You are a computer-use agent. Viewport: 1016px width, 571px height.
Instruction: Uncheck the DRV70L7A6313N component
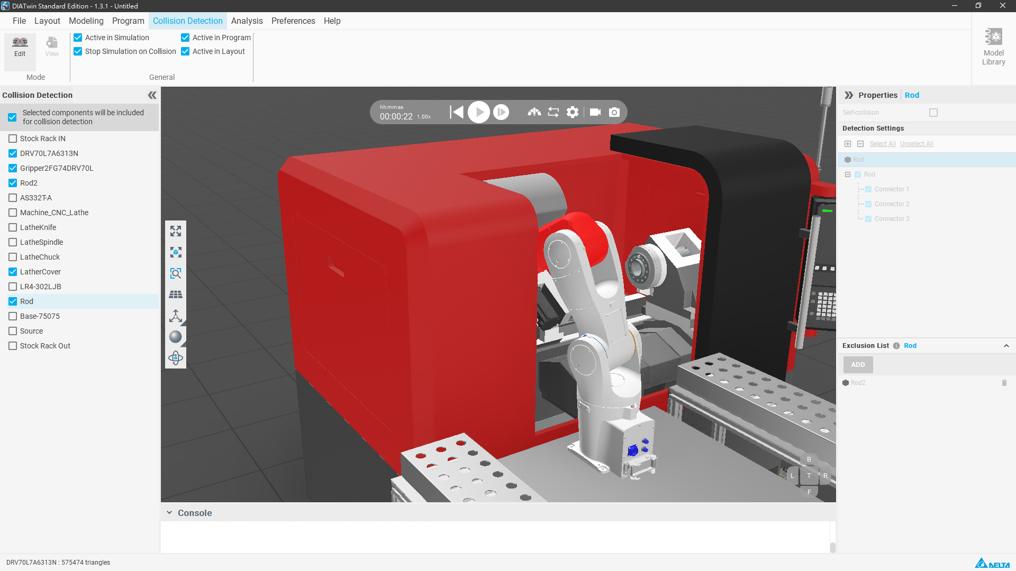13,153
